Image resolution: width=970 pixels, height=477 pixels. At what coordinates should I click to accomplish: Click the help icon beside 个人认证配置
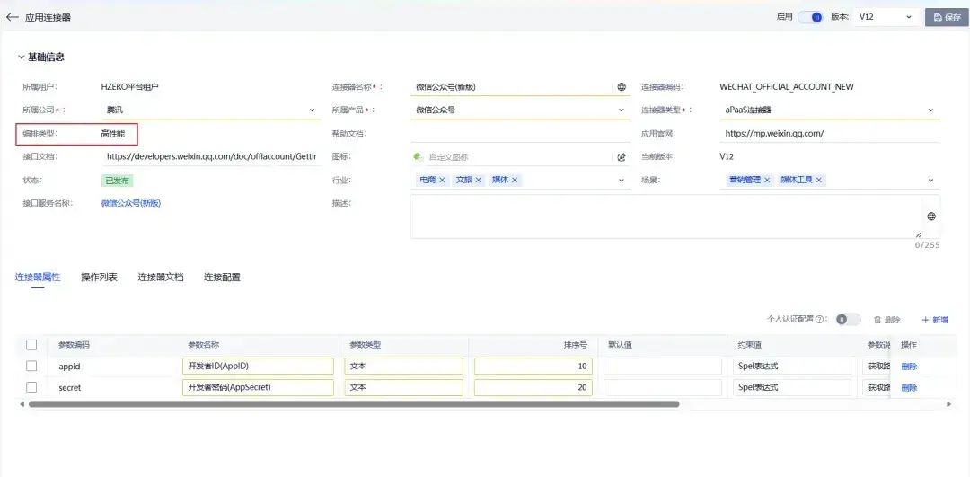click(x=820, y=320)
